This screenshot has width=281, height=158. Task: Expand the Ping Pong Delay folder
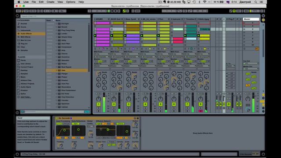click(x=56, y=30)
